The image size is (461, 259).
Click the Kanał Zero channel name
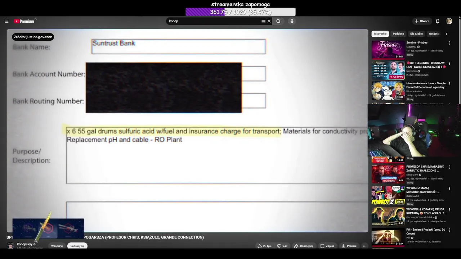412,175
